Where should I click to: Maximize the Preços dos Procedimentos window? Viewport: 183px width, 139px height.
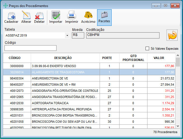[x=165, y=5]
